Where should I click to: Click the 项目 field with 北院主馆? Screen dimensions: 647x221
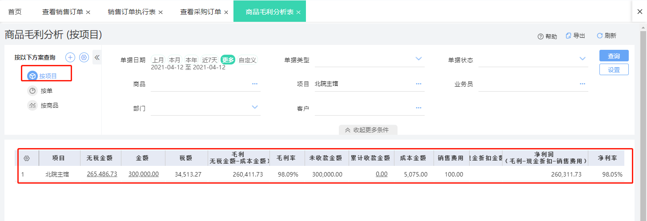pyautogui.click(x=370, y=84)
